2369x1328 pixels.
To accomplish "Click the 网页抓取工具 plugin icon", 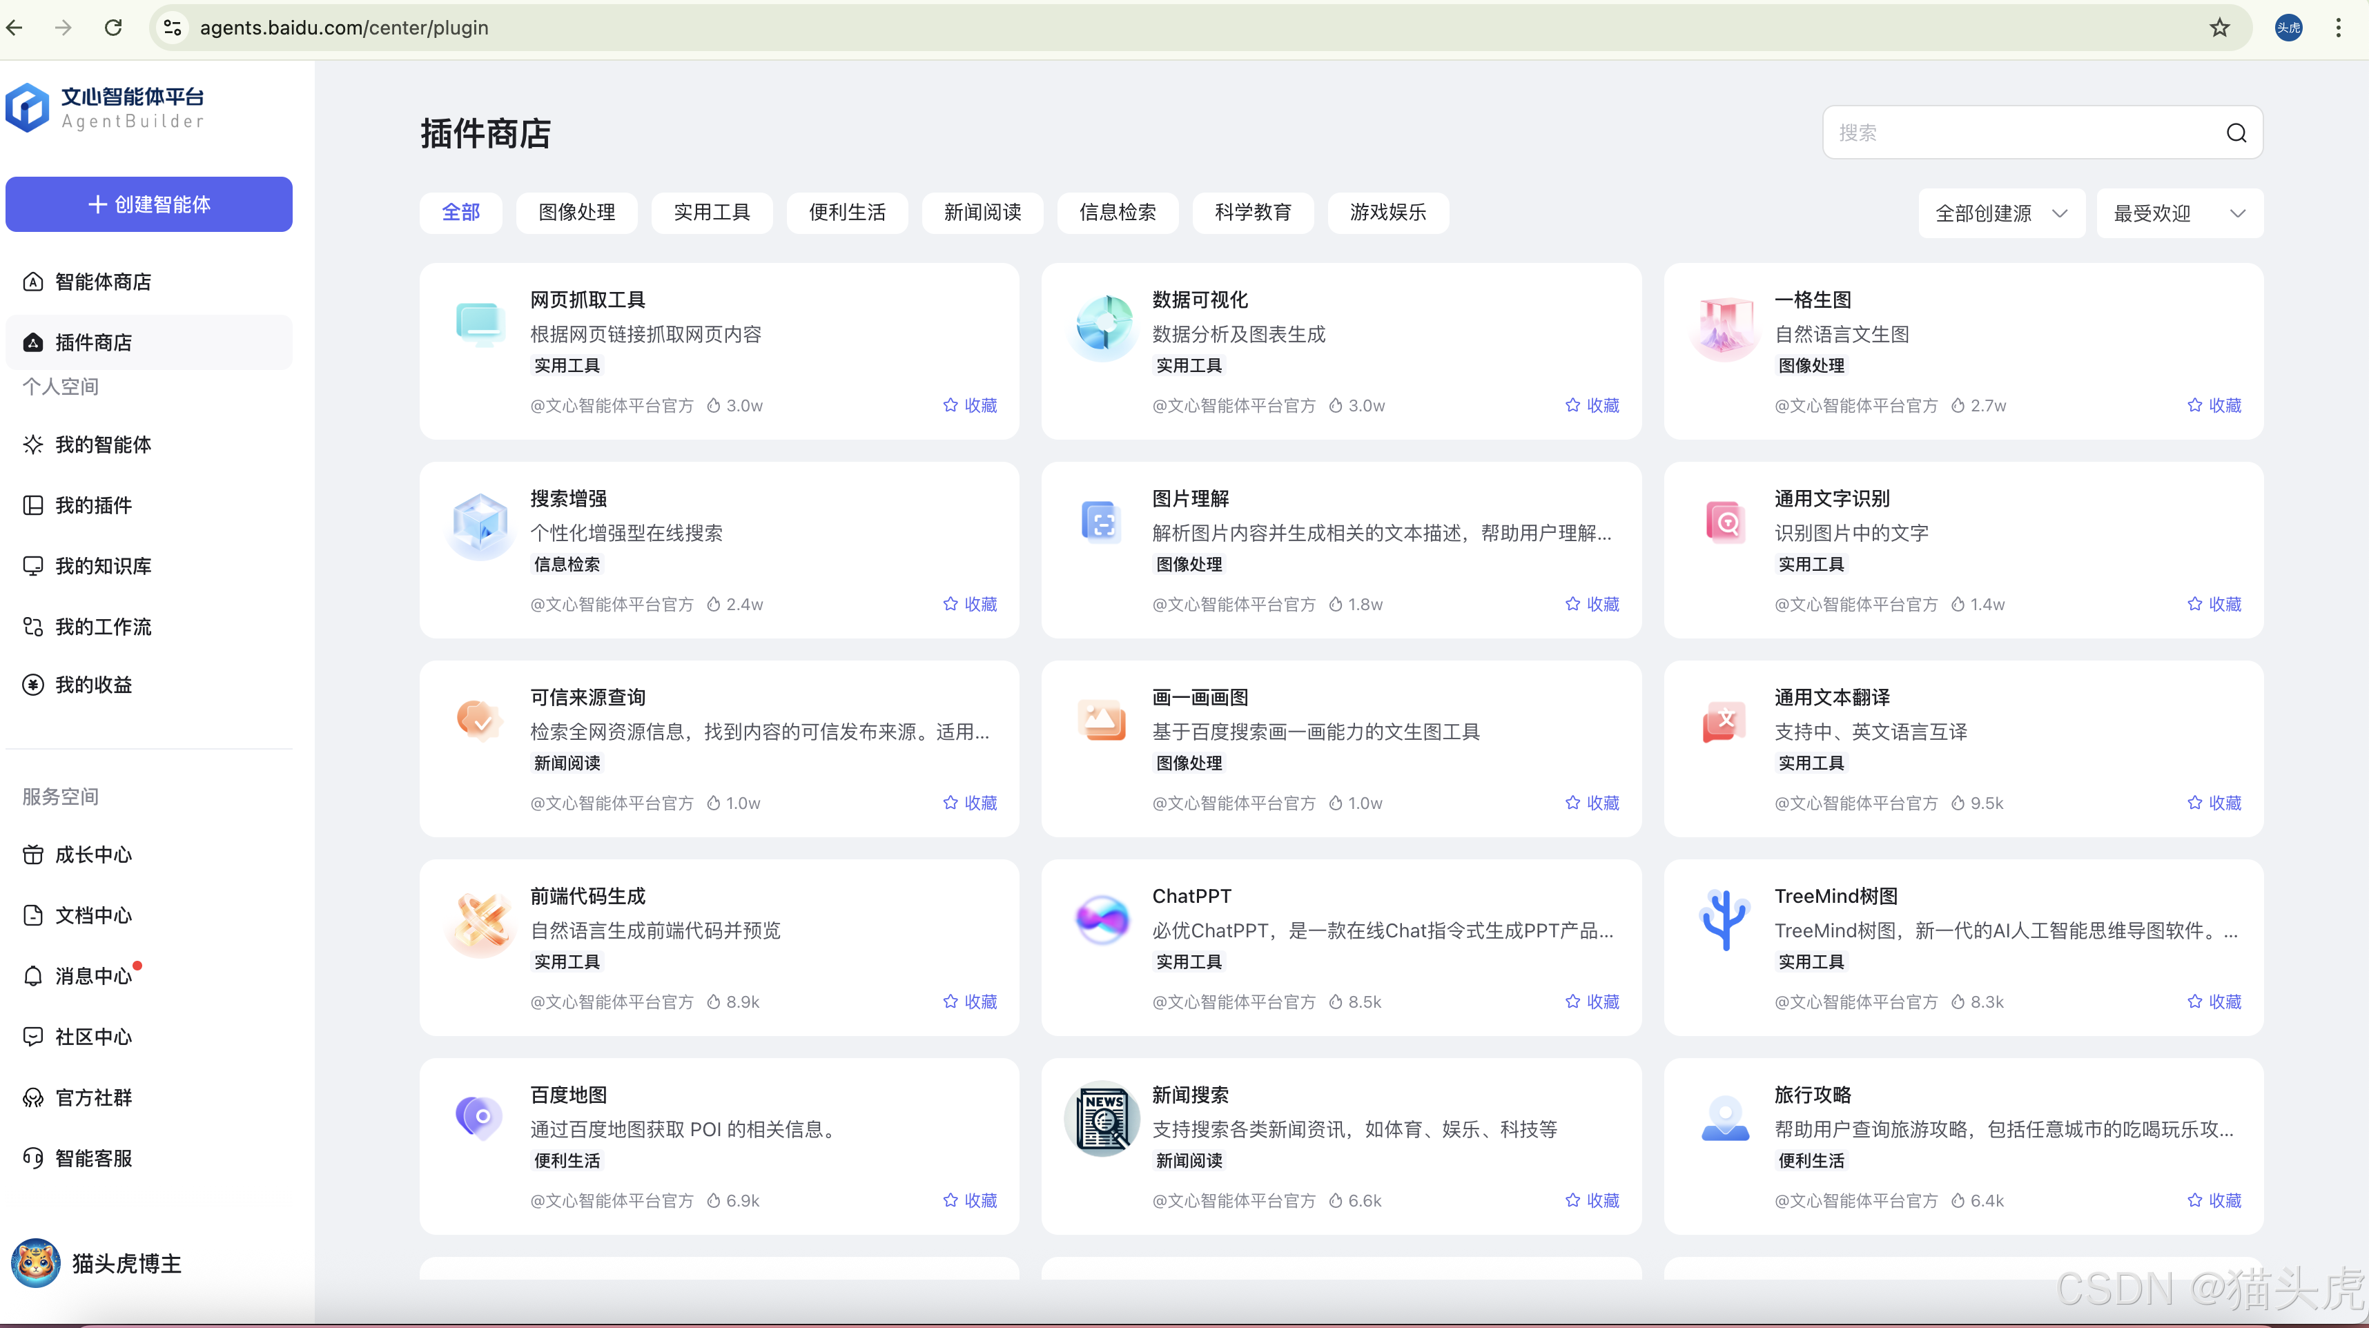I will (480, 326).
